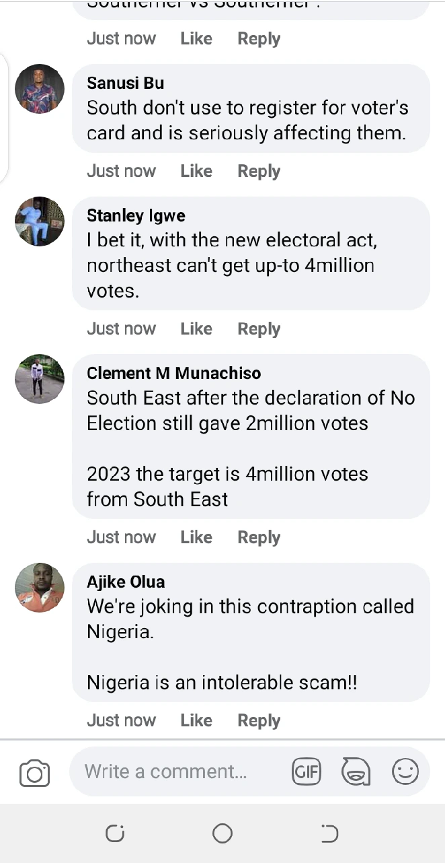Tap the Write a comment field
This screenshot has height=863, width=445.
pos(175,771)
